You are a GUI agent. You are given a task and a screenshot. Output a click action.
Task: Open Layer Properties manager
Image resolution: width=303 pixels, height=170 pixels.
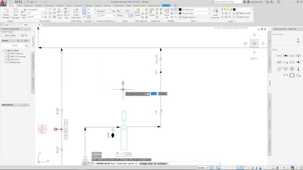coord(215,13)
